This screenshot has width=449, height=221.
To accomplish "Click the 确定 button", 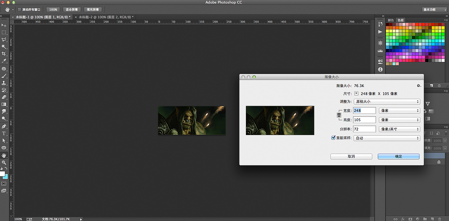I will (x=398, y=156).
